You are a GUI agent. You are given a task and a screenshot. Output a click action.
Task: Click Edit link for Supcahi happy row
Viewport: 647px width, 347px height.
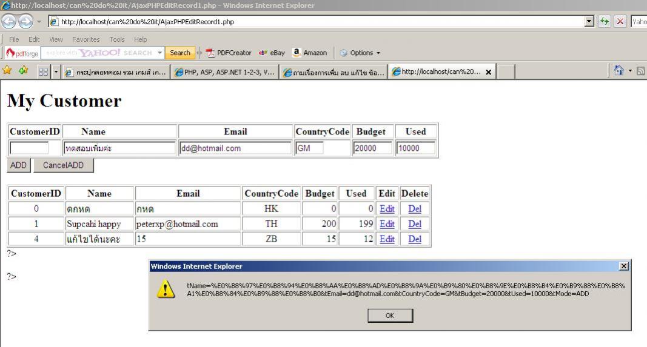point(387,224)
